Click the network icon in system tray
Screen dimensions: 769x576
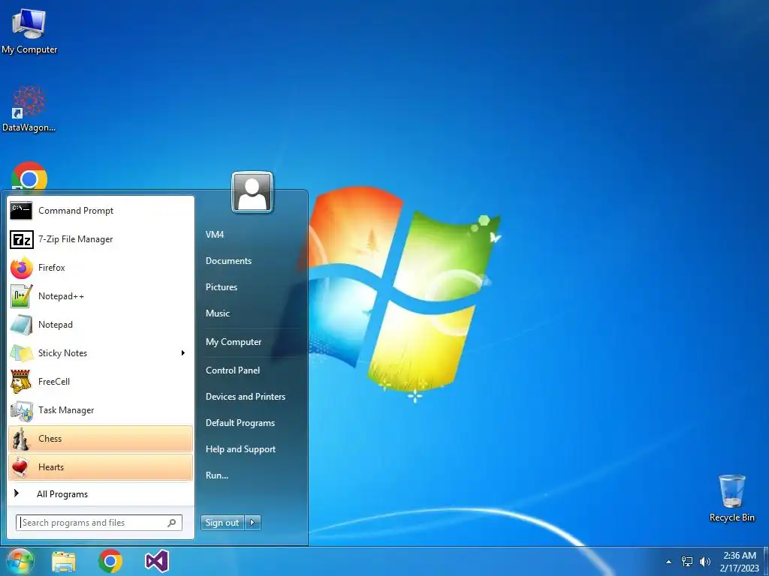687,561
